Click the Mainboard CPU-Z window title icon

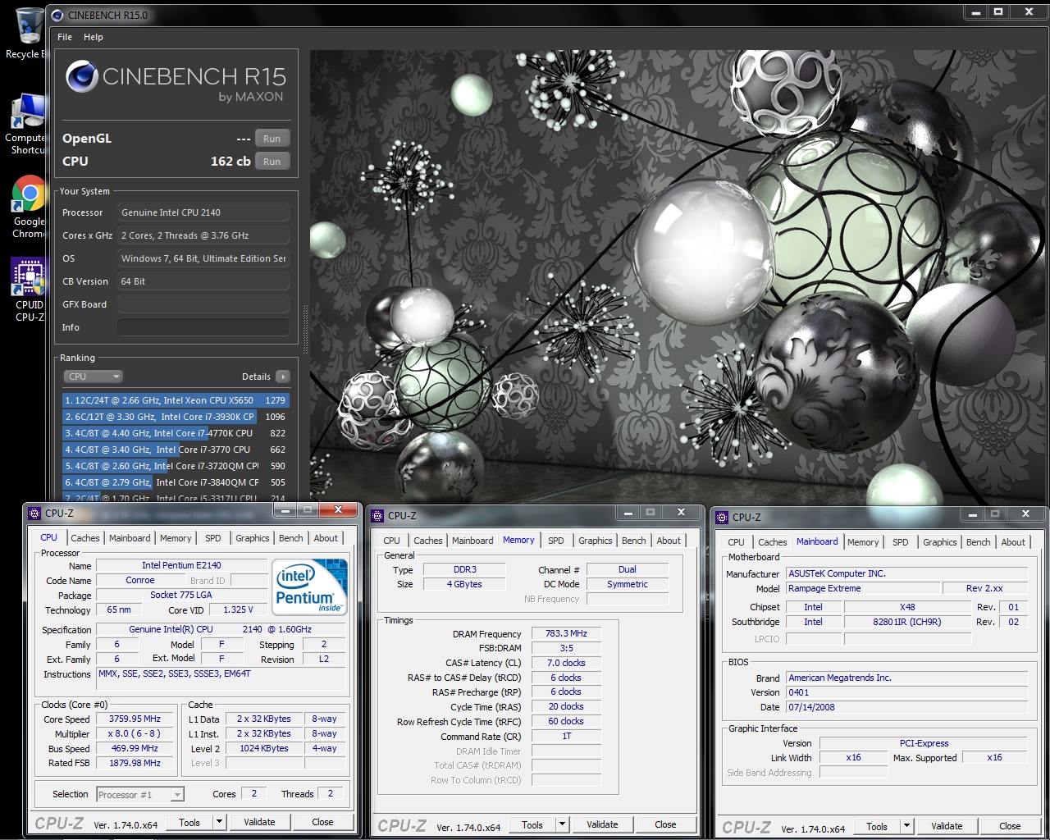[x=722, y=518]
